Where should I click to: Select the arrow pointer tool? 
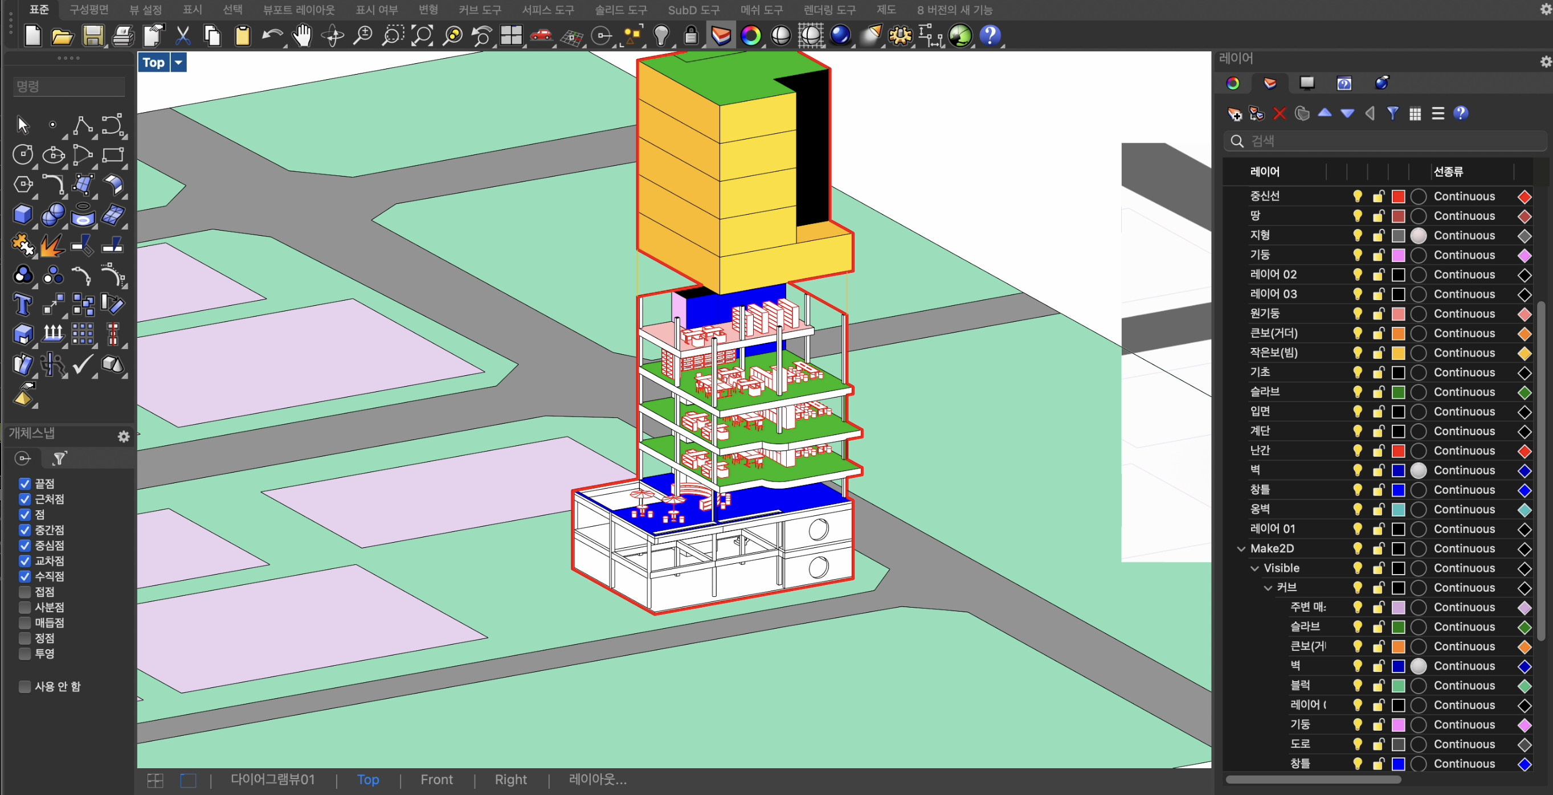click(23, 125)
